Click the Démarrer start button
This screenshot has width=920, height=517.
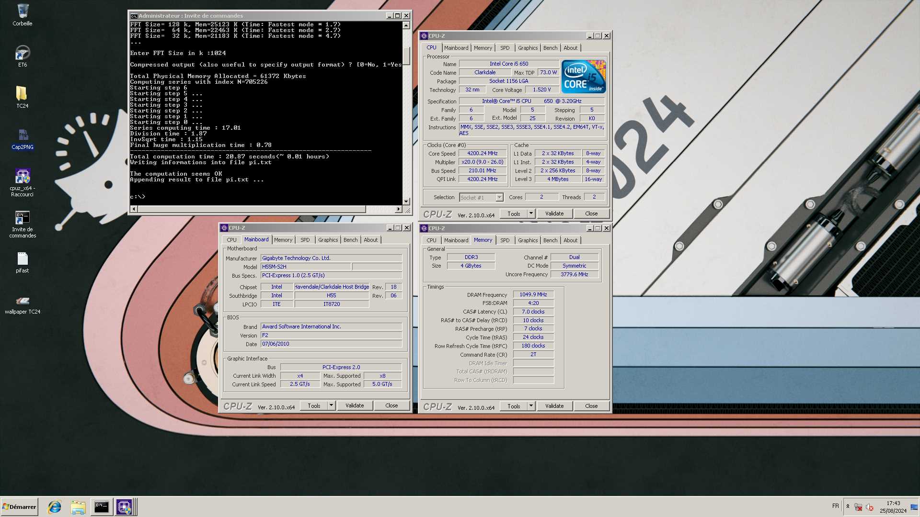pyautogui.click(x=19, y=506)
